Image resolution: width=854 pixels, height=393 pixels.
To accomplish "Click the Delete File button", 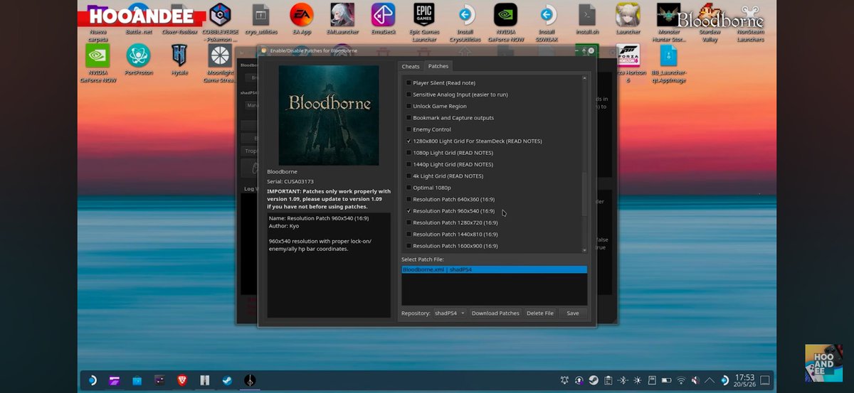I will click(x=540, y=313).
